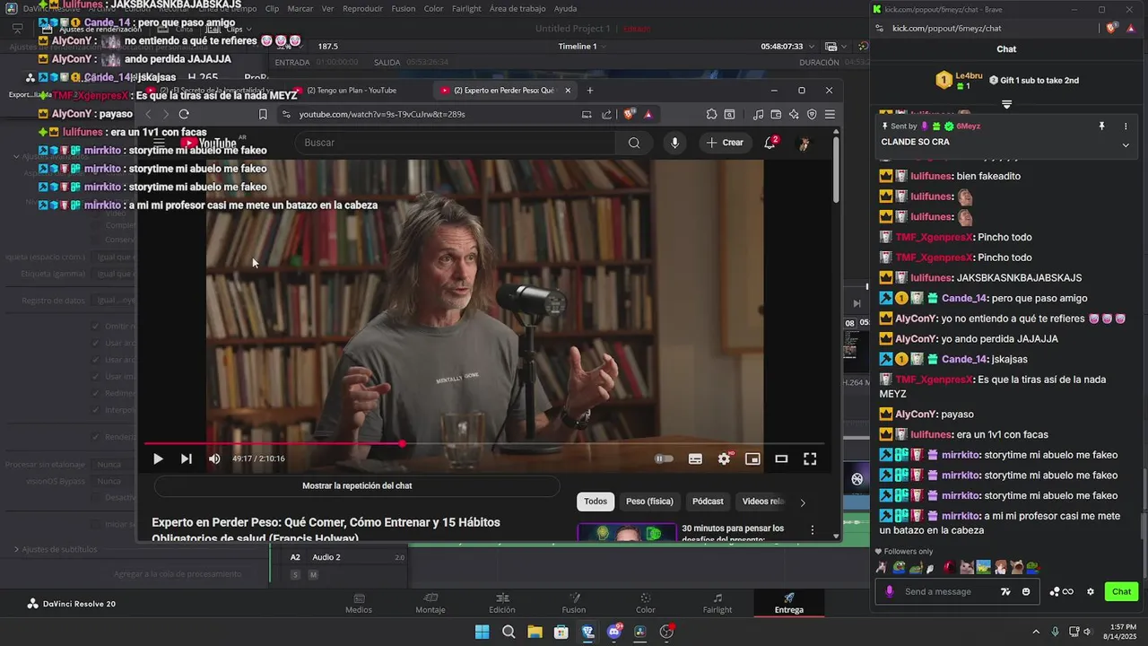Open Brave extensions puzzle icon
This screenshot has height=646, width=1148.
(711, 114)
